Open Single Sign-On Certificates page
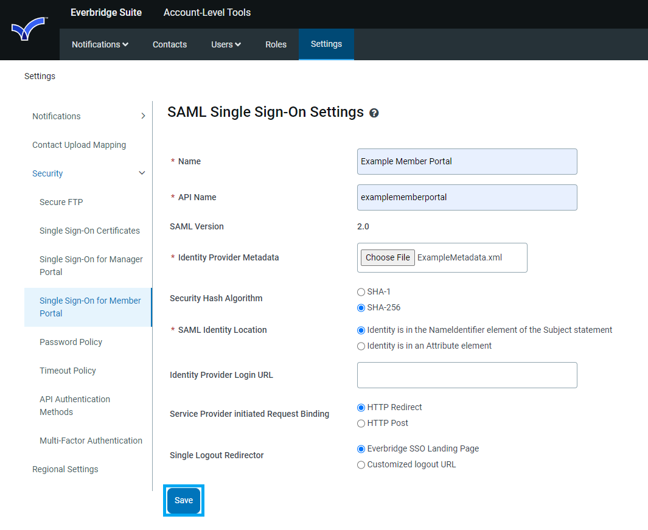 click(x=89, y=231)
